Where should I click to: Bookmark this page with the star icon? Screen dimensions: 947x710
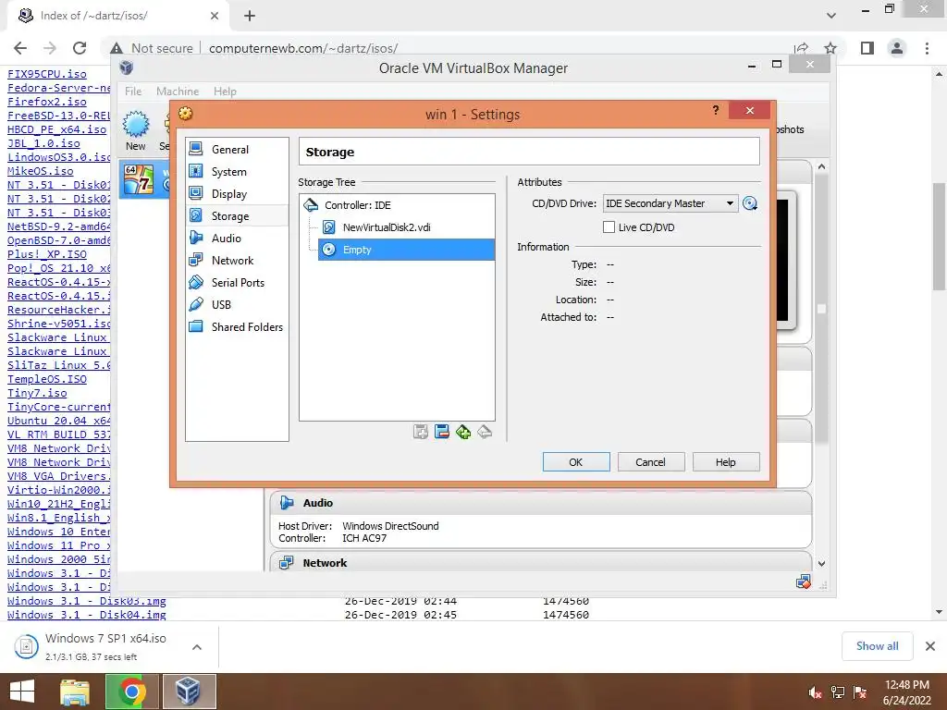830,48
